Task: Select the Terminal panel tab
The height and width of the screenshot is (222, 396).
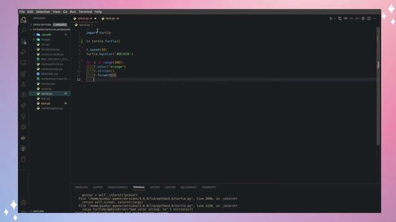Action: pos(139,187)
